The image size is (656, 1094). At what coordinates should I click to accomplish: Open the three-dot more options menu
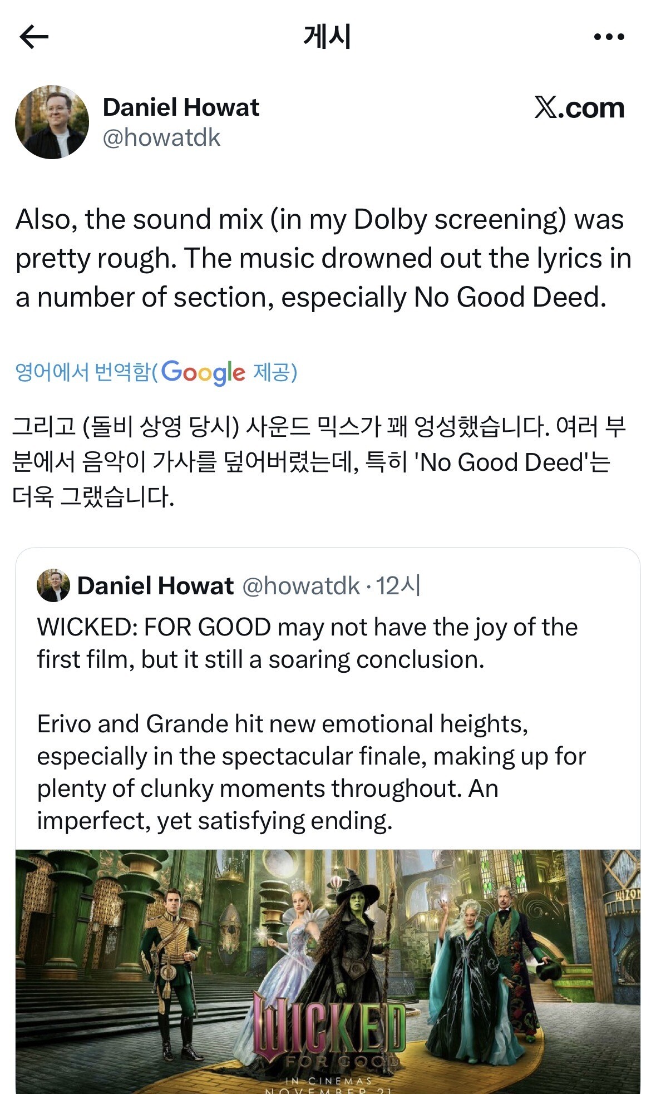point(609,37)
